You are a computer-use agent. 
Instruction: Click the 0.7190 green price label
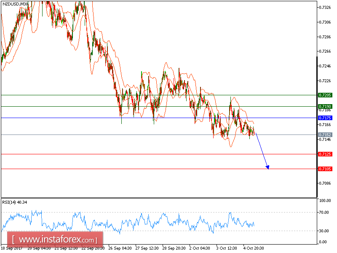[x=325, y=107]
